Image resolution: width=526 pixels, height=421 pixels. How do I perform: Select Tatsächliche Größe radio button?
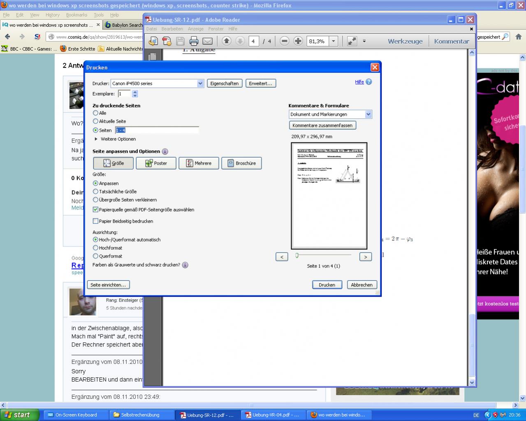(x=96, y=191)
